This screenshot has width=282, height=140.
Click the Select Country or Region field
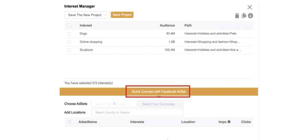coord(138,112)
